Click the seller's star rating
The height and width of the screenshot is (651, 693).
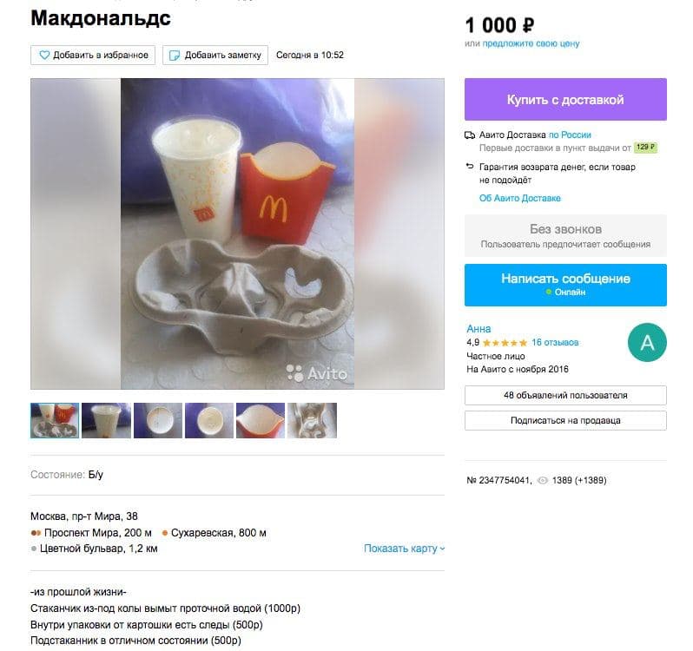tap(505, 343)
